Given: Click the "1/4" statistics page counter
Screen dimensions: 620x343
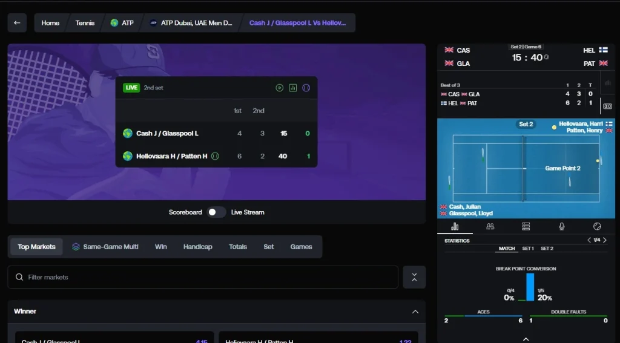Looking at the screenshot, I should tap(596, 240).
